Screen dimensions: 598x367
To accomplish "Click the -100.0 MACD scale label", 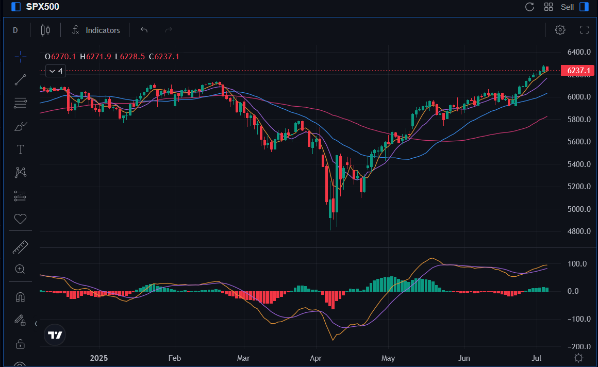I will [579, 319].
